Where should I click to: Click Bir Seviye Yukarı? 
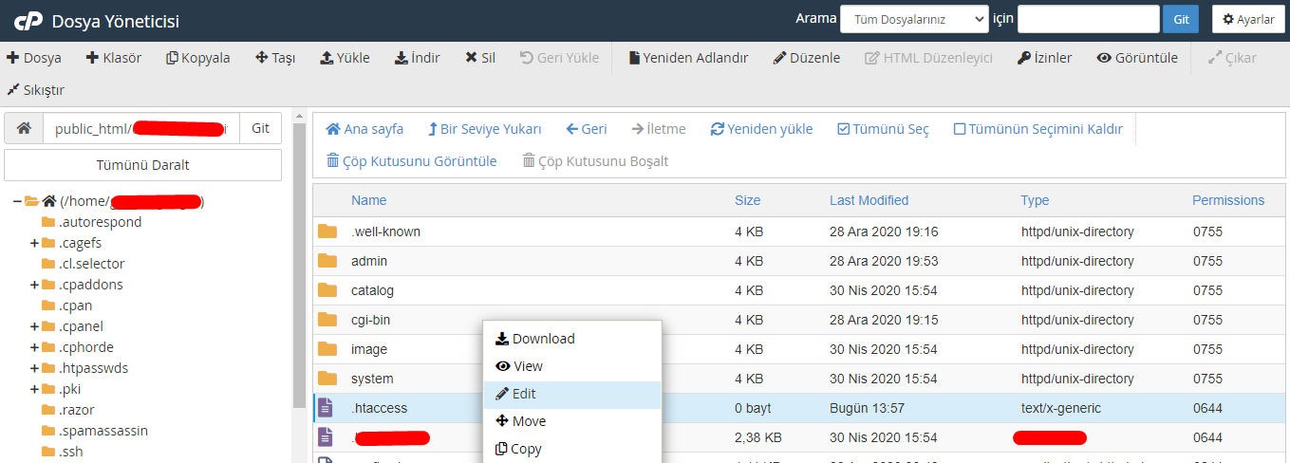[x=485, y=129]
